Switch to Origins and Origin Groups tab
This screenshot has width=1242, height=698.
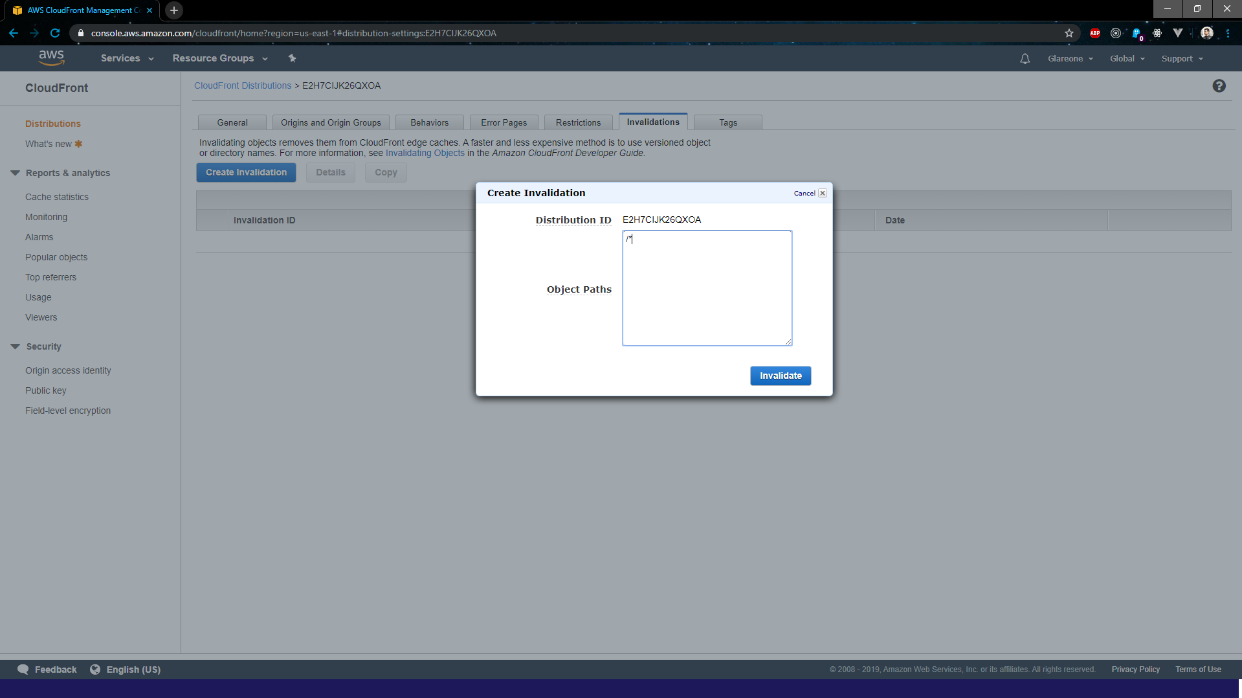coord(331,122)
